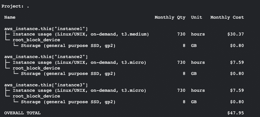Click the $30.37 monthly cost value
The height and width of the screenshot is (117, 260).
click(x=236, y=34)
